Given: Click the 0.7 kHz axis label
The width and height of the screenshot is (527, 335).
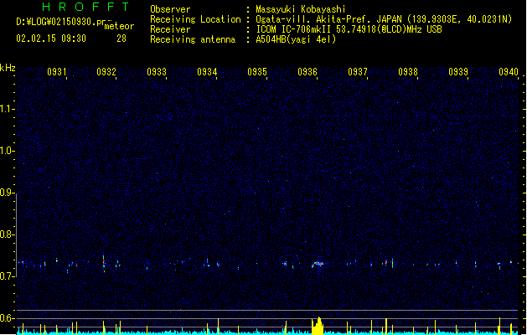Looking at the screenshot, I should click(x=7, y=276).
